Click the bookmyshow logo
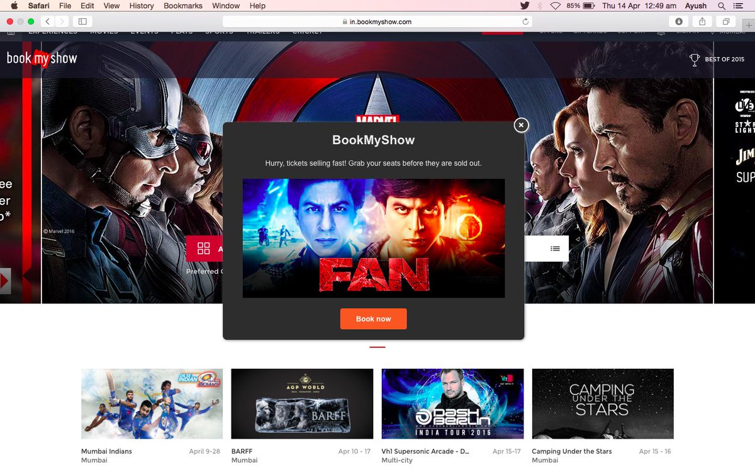Viewport: 755px width, 472px height. click(x=42, y=59)
